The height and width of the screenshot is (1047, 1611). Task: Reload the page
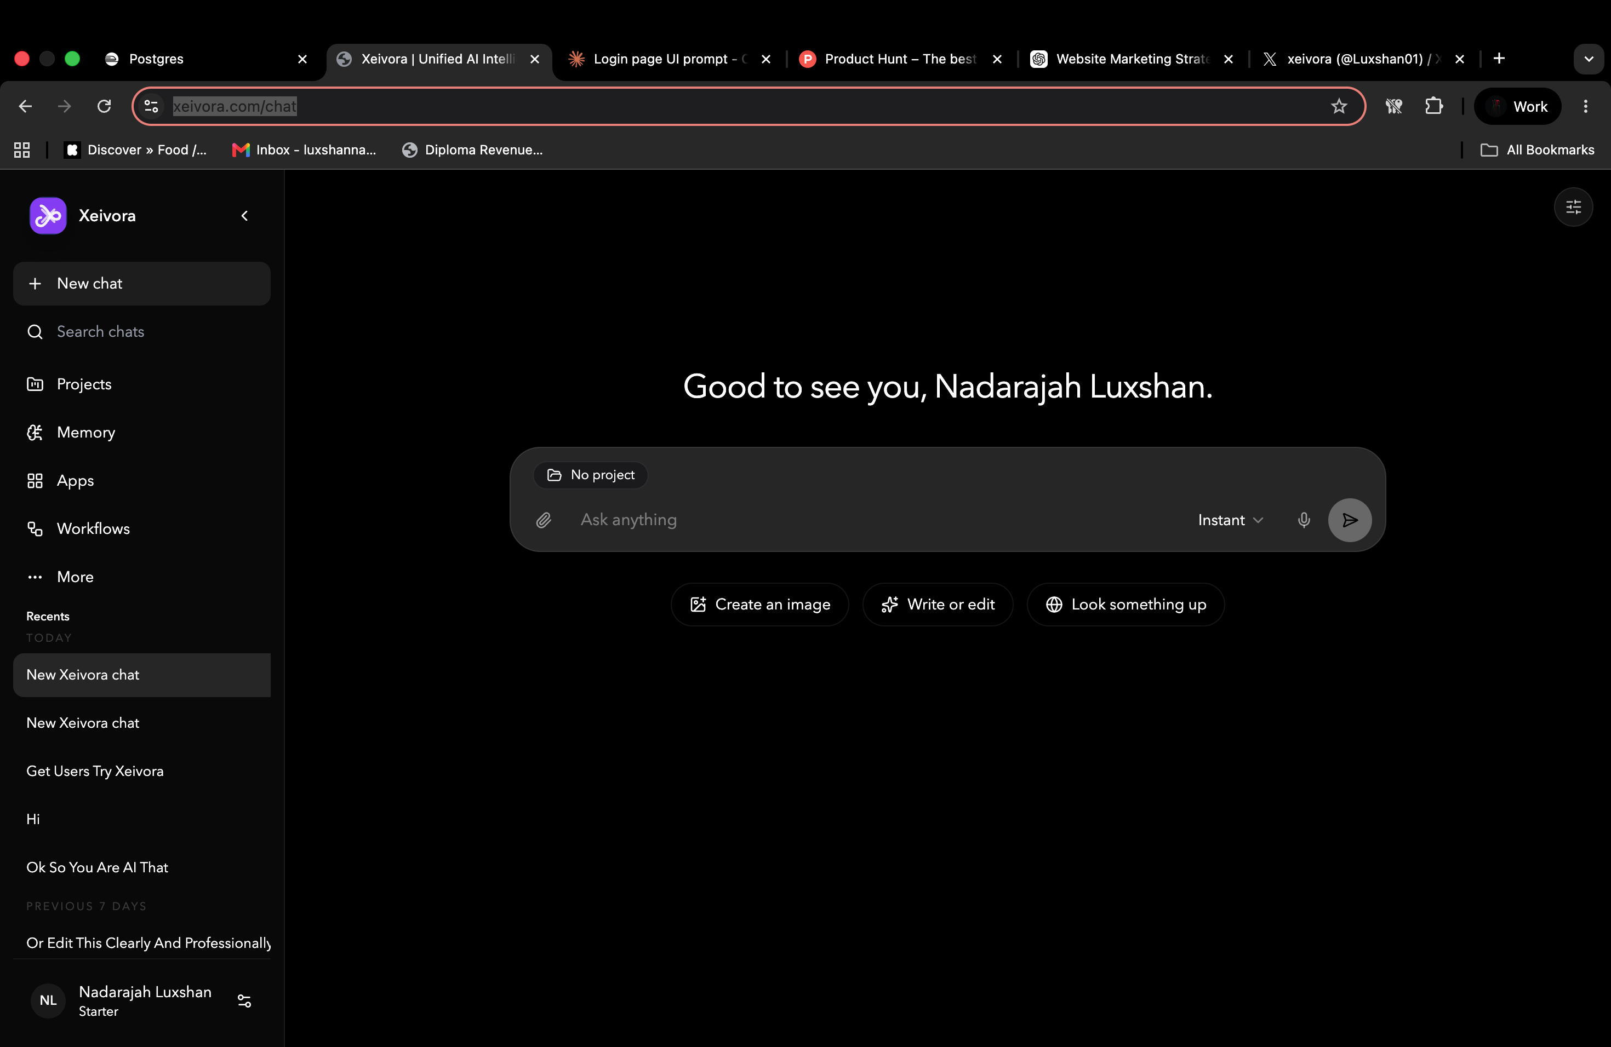click(104, 106)
